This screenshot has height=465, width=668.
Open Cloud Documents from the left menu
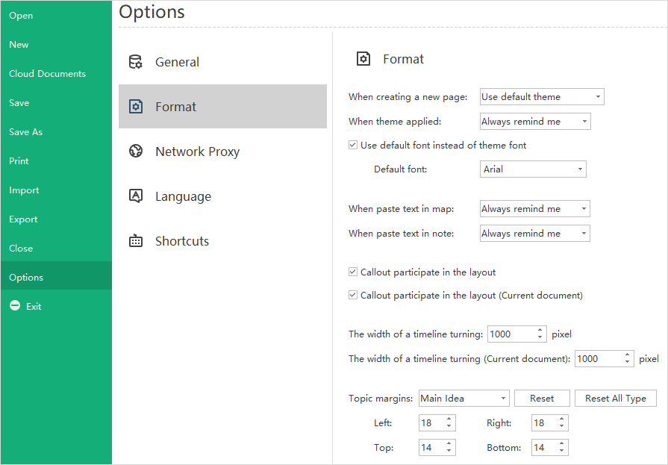click(47, 74)
